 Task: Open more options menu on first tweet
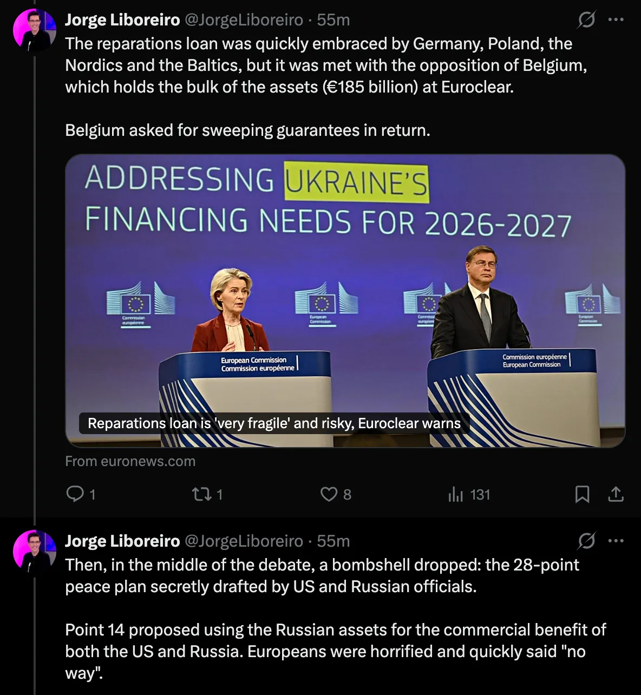[616, 20]
